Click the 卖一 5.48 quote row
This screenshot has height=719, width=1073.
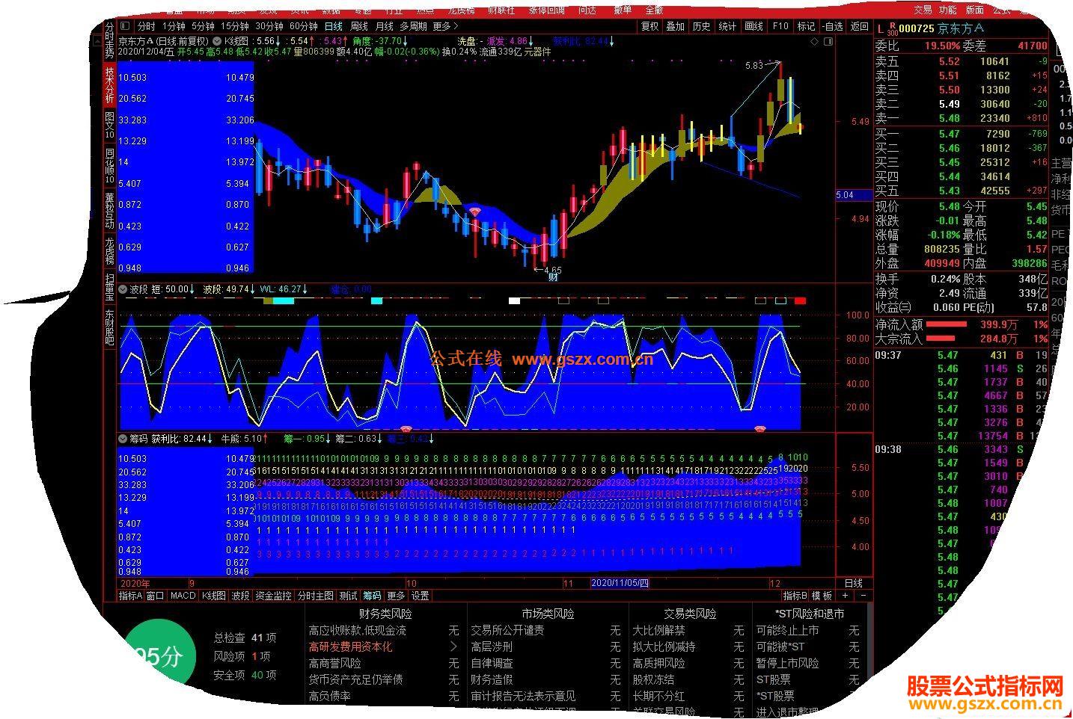click(962, 118)
